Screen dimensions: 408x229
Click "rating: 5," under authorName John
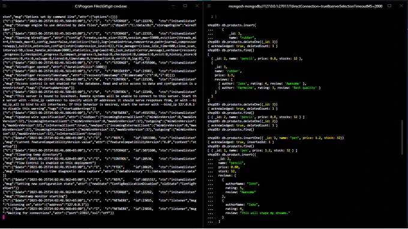[x=234, y=188]
